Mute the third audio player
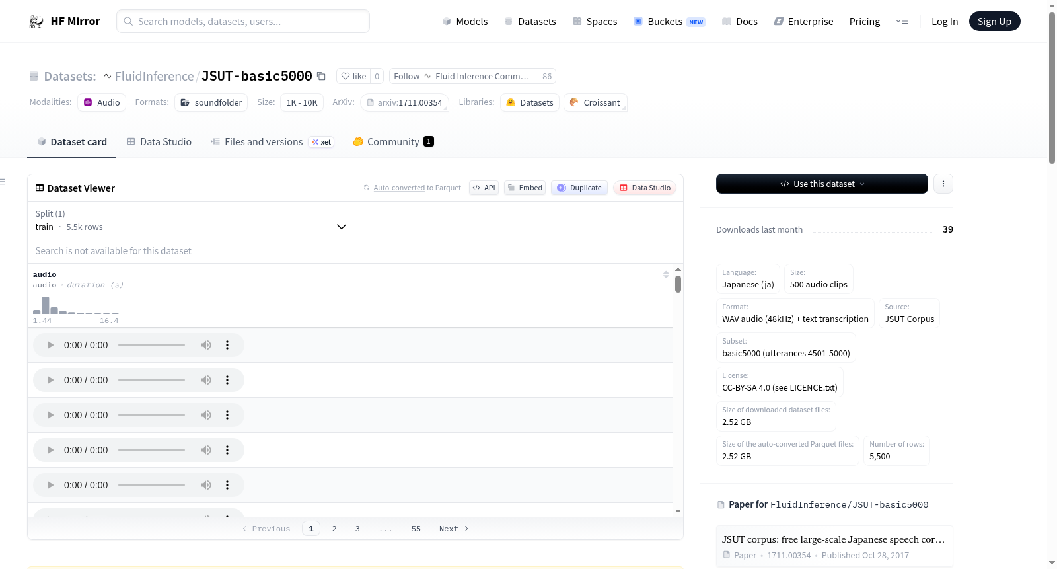 [206, 415]
